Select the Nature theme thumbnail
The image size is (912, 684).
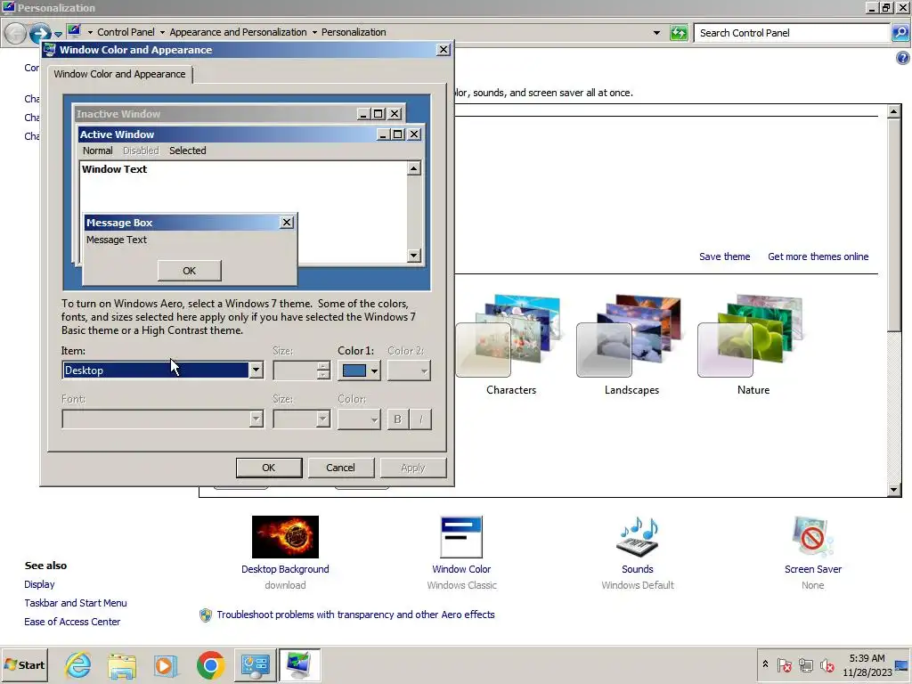(x=751, y=336)
